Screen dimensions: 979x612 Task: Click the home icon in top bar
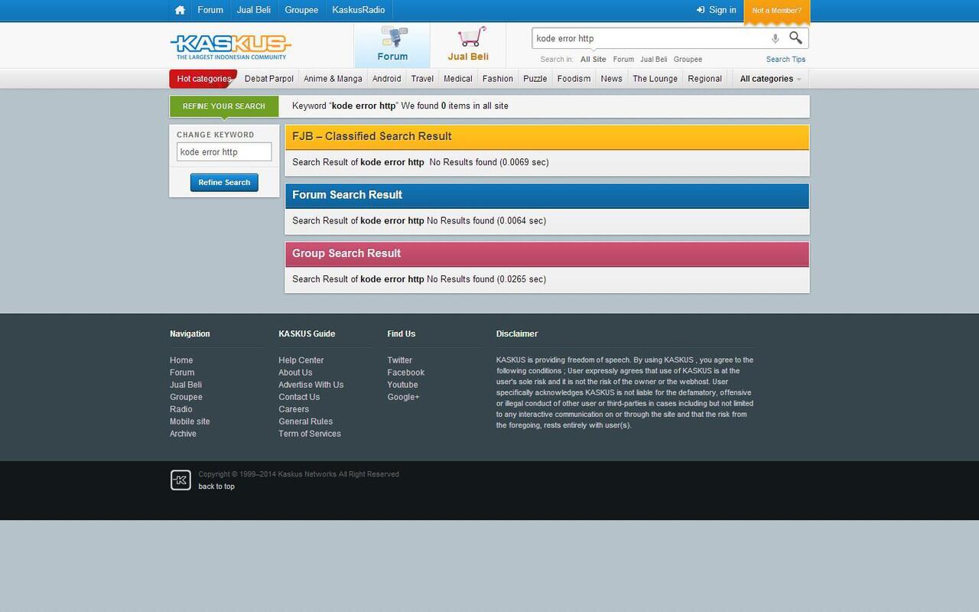coord(180,10)
